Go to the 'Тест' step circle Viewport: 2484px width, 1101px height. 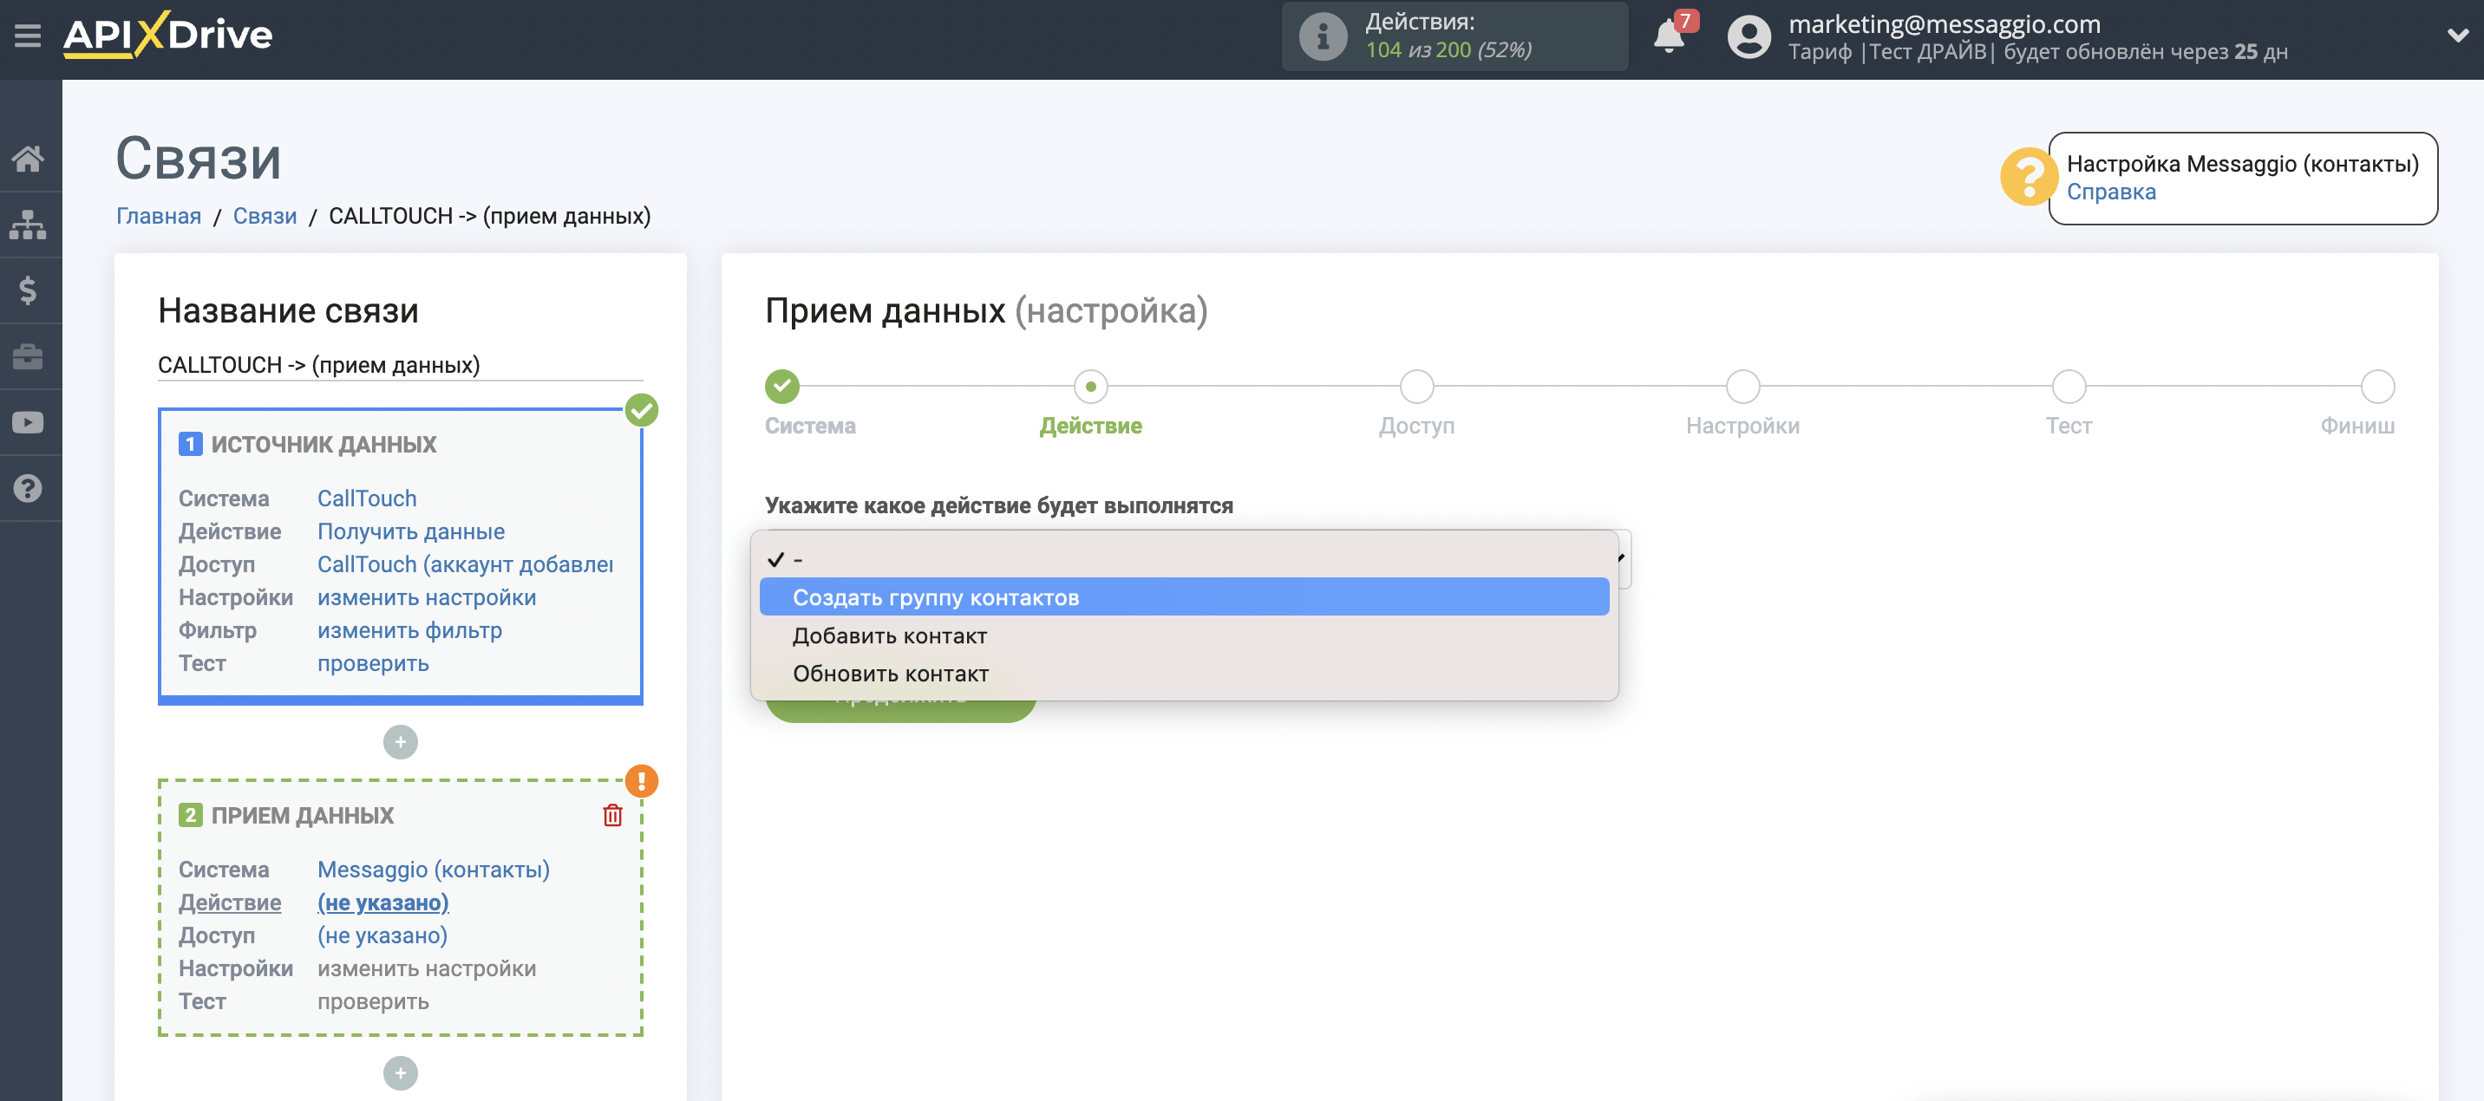click(2069, 387)
